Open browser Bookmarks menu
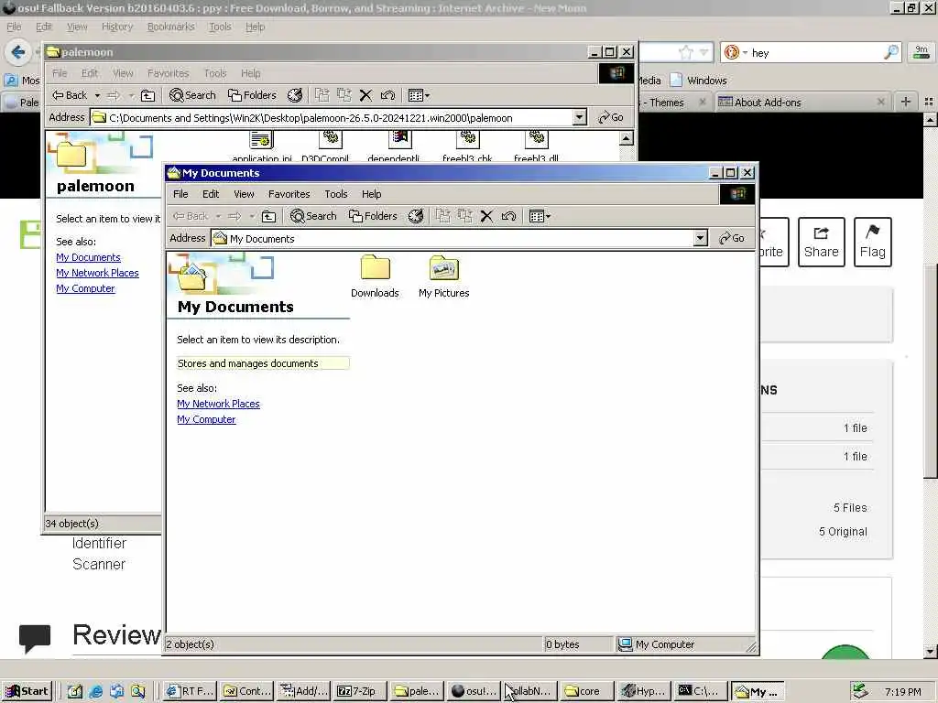Screen dimensions: 938x703 pos(171,27)
